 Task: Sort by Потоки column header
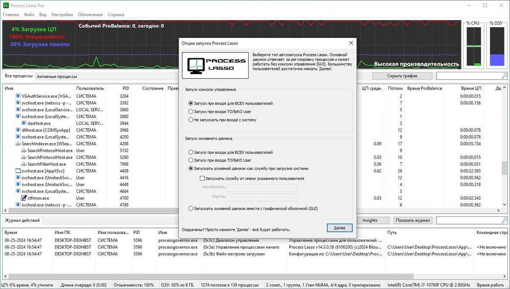[x=395, y=88]
